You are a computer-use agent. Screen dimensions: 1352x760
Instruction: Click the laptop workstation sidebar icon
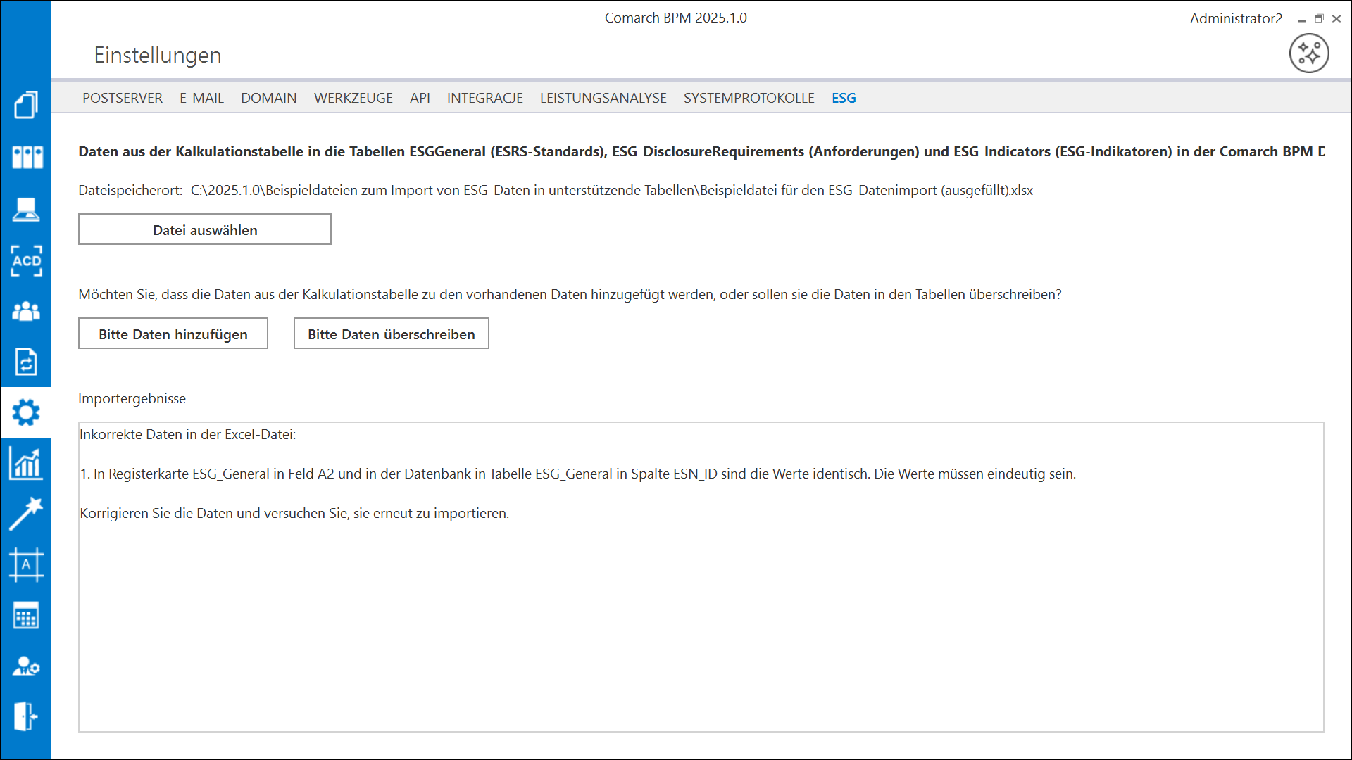26,209
